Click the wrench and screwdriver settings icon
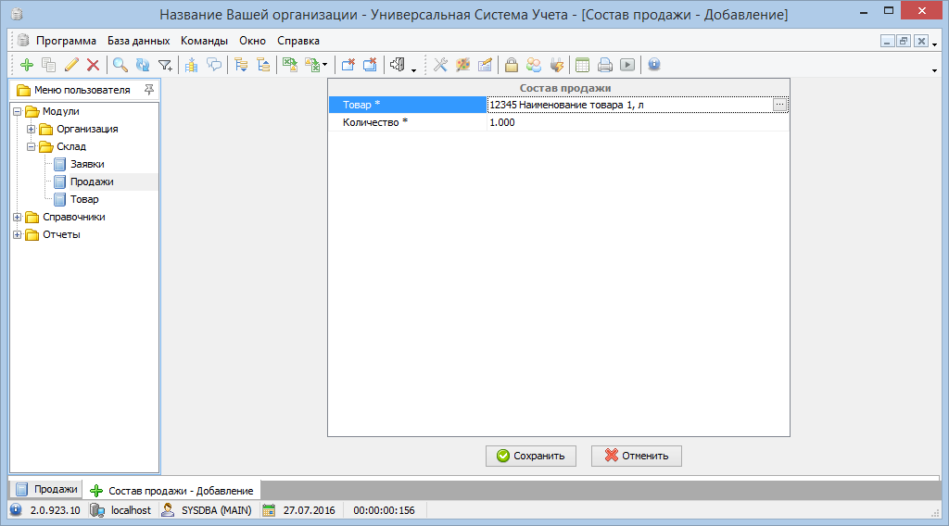 pos(441,65)
